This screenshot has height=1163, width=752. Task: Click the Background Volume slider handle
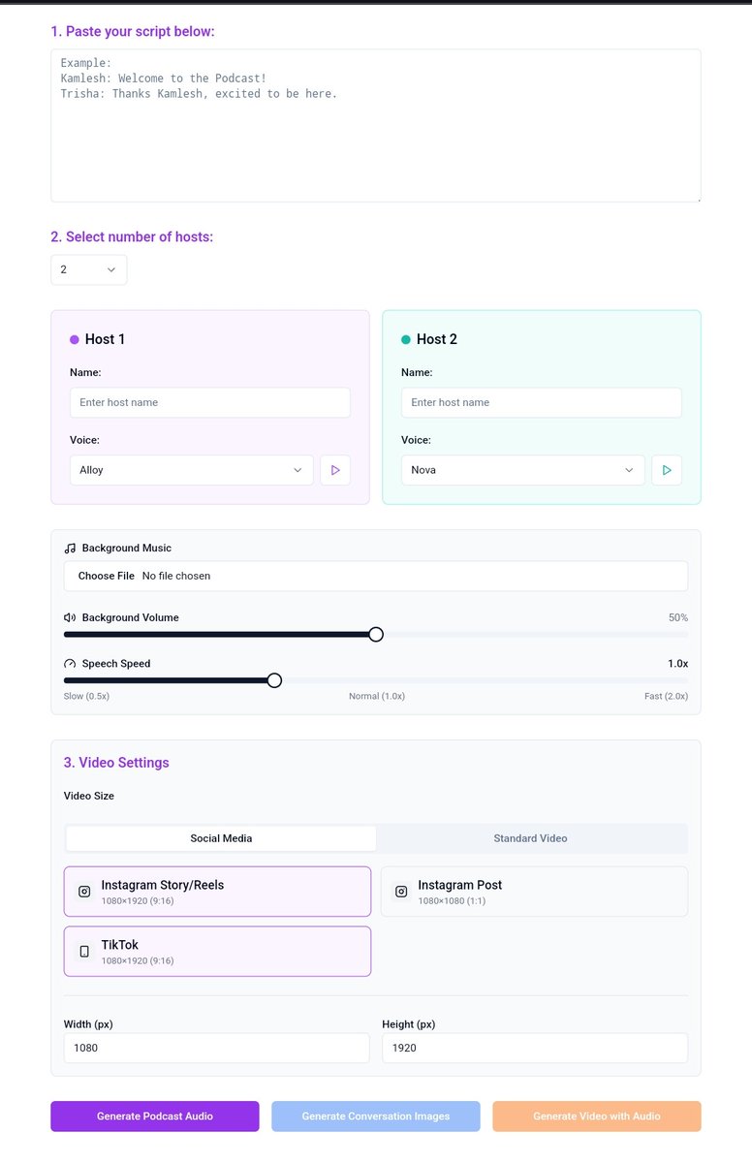point(376,635)
